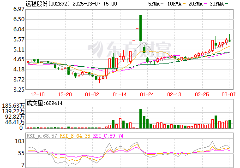Image resolution: width=240 pixels, height=168 pixels.
Task: Click the 5.11 price axis label
Action: (x=19, y=50)
